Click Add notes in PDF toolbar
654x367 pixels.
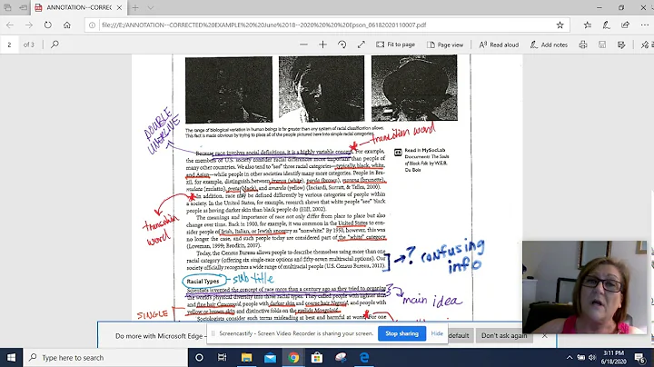click(x=549, y=45)
